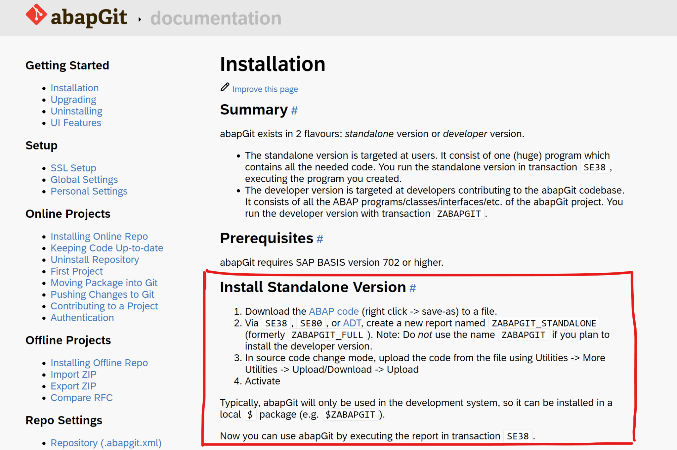
Task: Click the breadcrumb chevron after abapGit
Action: pos(140,19)
